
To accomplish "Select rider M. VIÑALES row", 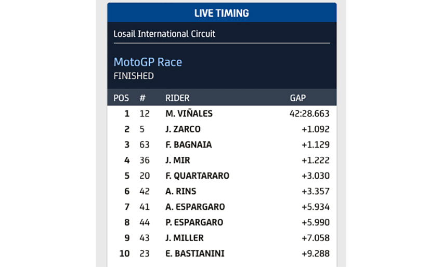I will 189,113.
